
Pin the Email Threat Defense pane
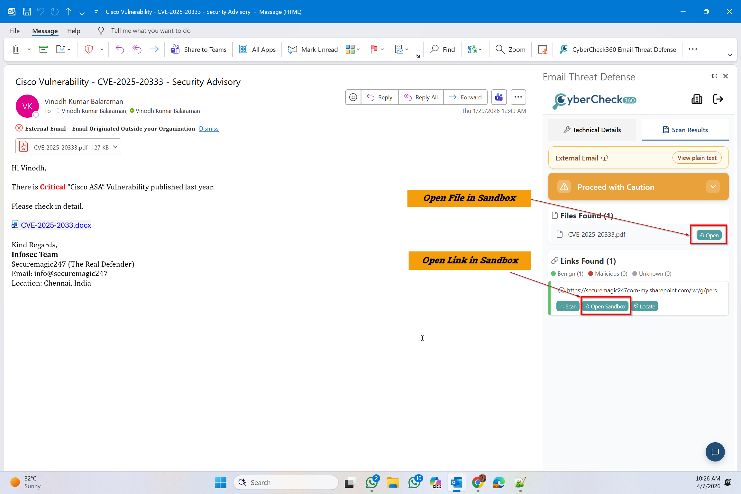pos(713,76)
